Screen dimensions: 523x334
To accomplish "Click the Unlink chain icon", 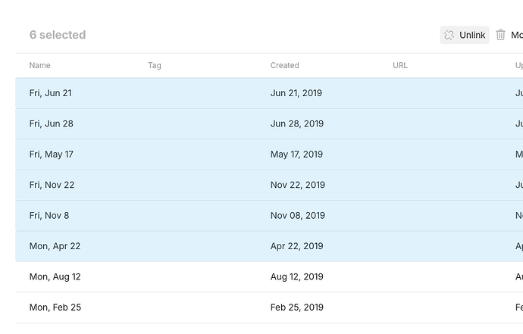I will (449, 35).
